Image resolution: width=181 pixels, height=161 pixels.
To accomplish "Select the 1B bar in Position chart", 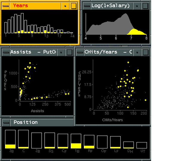I will pyautogui.click(x=76, y=141).
